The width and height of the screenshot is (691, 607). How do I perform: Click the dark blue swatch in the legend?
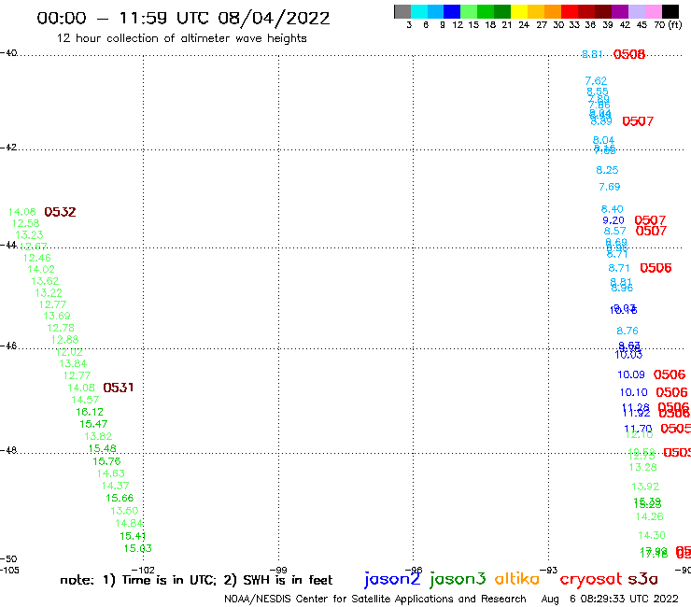coord(452,11)
